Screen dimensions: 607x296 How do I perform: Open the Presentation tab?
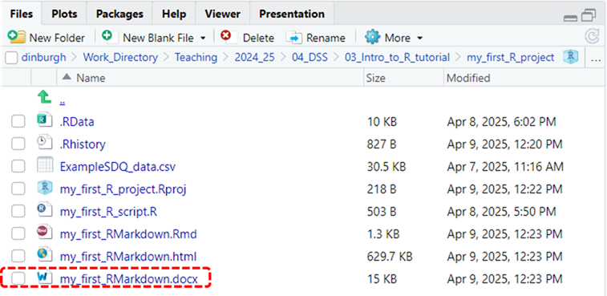click(292, 14)
